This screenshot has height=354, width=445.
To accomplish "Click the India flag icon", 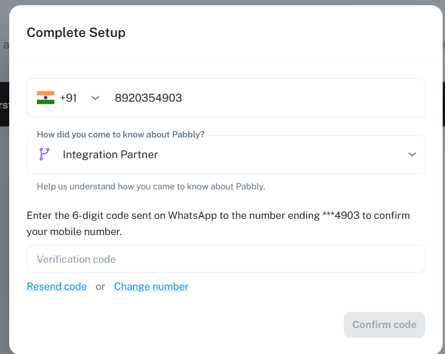I will pyautogui.click(x=46, y=98).
